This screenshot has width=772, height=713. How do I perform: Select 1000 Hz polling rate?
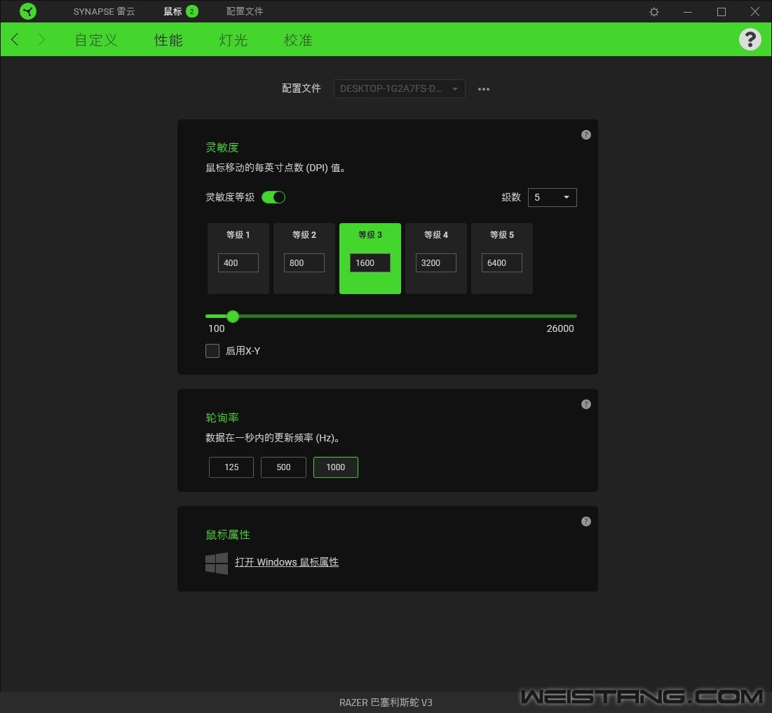pyautogui.click(x=336, y=467)
